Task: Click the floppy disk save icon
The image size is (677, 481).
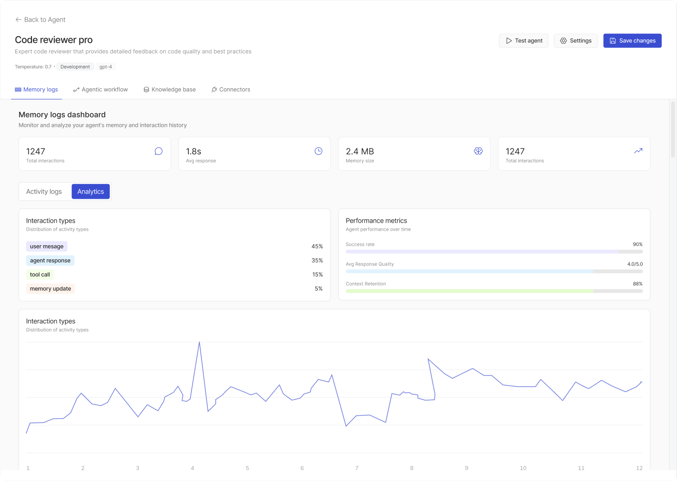Action: click(x=613, y=41)
